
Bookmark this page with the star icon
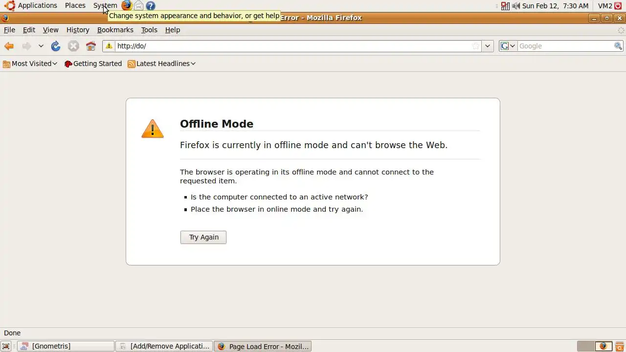(475, 46)
